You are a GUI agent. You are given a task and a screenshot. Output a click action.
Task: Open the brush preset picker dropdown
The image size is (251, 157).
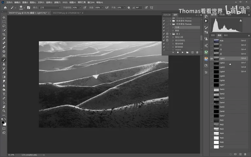coord(24,8)
